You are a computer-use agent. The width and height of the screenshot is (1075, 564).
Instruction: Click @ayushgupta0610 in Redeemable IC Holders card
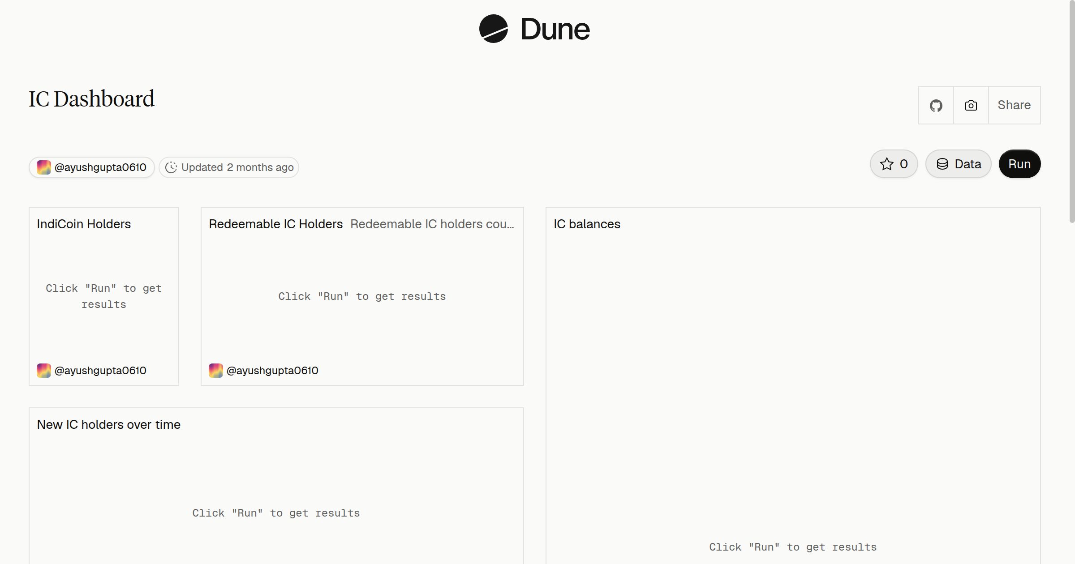coord(272,371)
